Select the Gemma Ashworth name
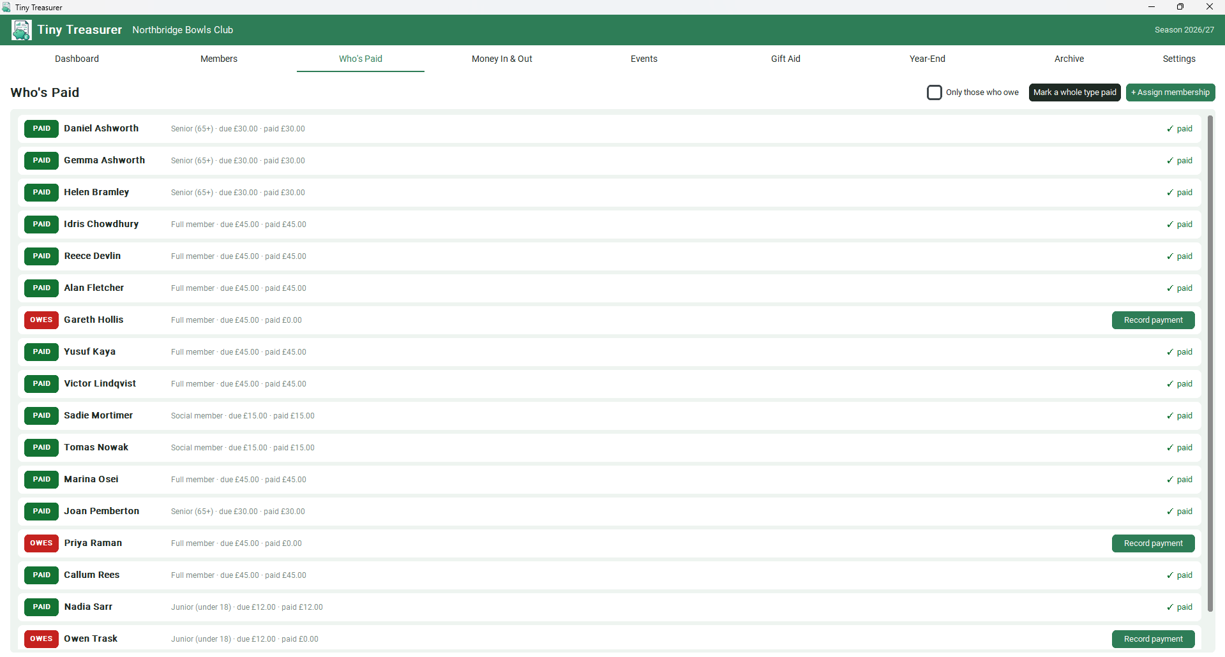This screenshot has height=657, width=1225. click(104, 160)
